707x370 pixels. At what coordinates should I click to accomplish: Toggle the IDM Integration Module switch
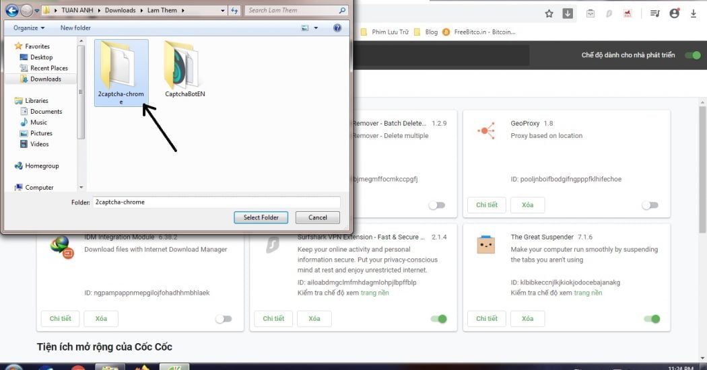click(x=224, y=319)
